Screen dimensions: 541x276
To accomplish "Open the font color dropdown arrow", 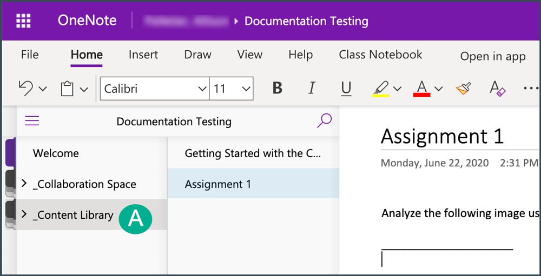I will (x=439, y=89).
